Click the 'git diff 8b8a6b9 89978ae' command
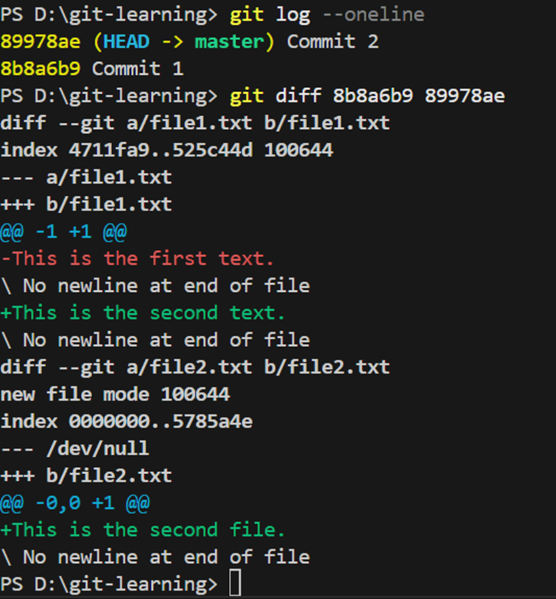The image size is (556, 599). (x=367, y=96)
